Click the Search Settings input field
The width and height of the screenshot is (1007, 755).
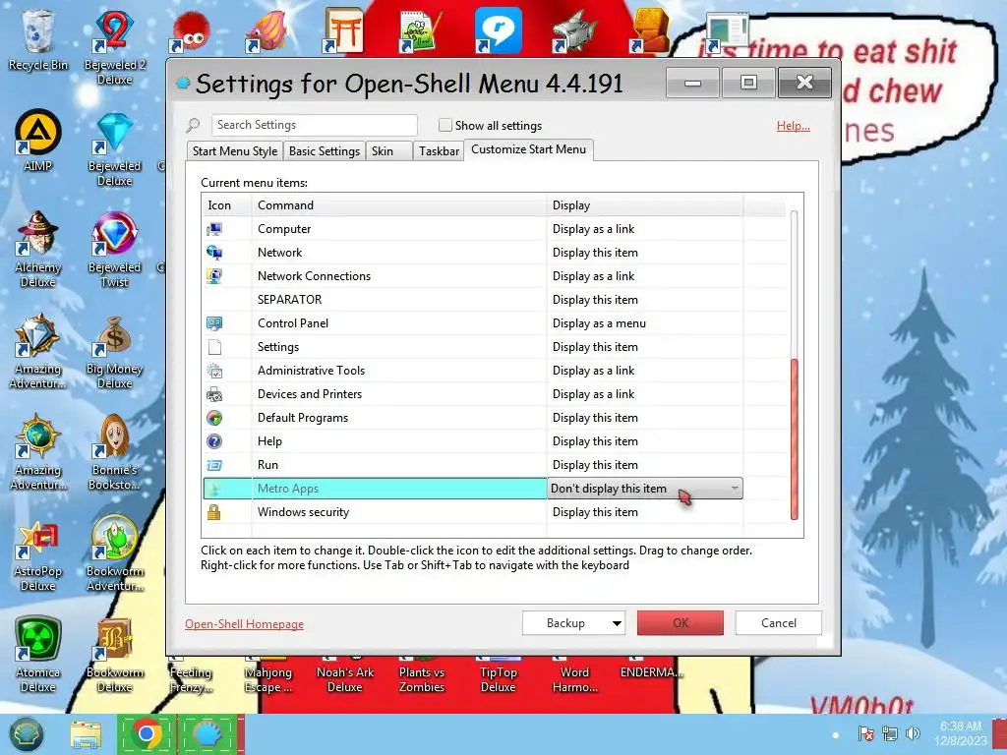(315, 125)
